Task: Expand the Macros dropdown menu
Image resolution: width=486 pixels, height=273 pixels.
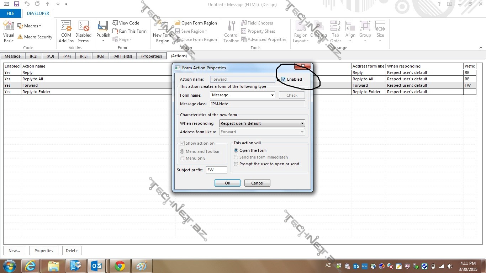Action: click(29, 26)
